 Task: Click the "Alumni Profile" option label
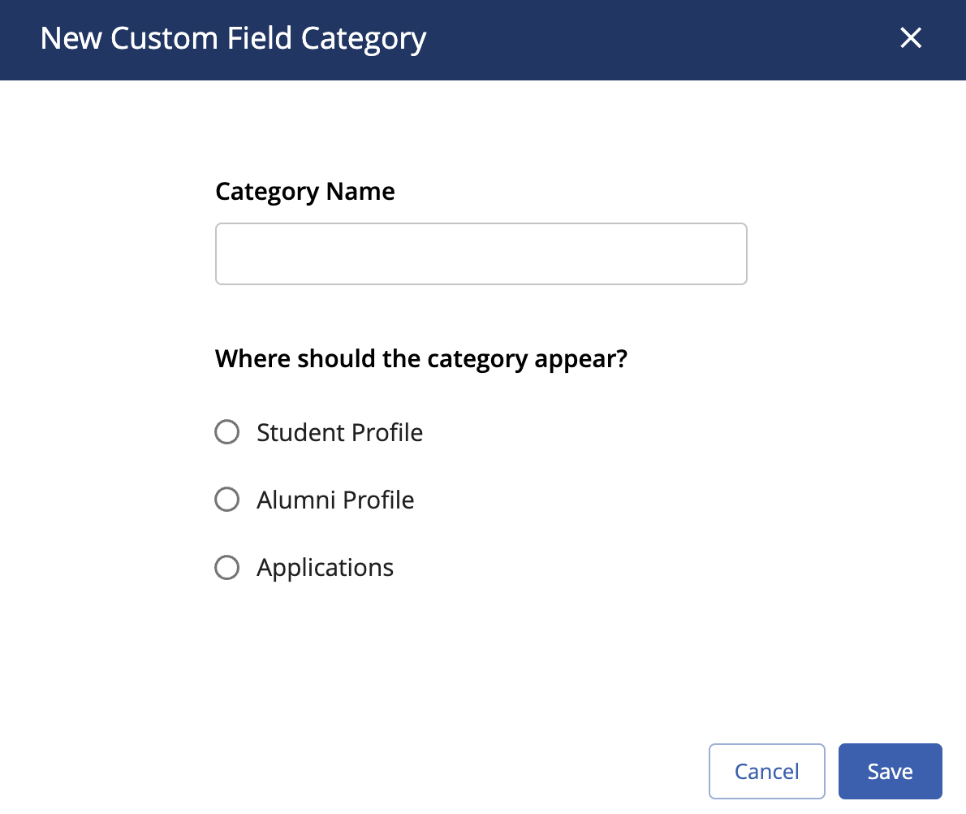[x=335, y=500]
